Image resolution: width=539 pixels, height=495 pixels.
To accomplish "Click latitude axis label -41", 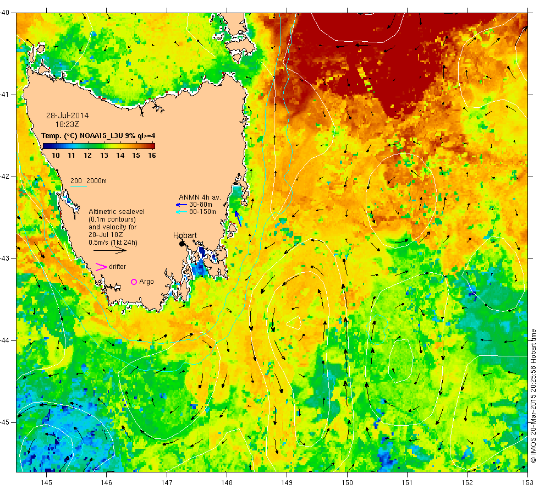I will (5, 95).
